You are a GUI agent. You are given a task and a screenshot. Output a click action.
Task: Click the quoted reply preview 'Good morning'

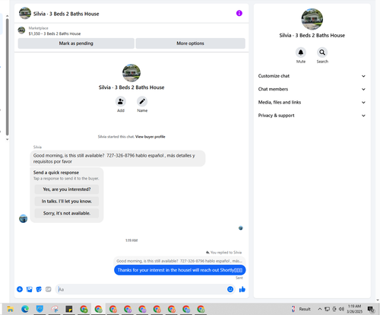[179, 261]
